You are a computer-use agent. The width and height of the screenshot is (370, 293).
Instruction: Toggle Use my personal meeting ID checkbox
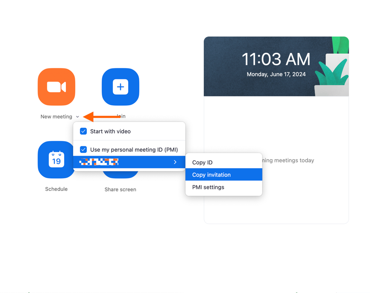[x=83, y=150]
